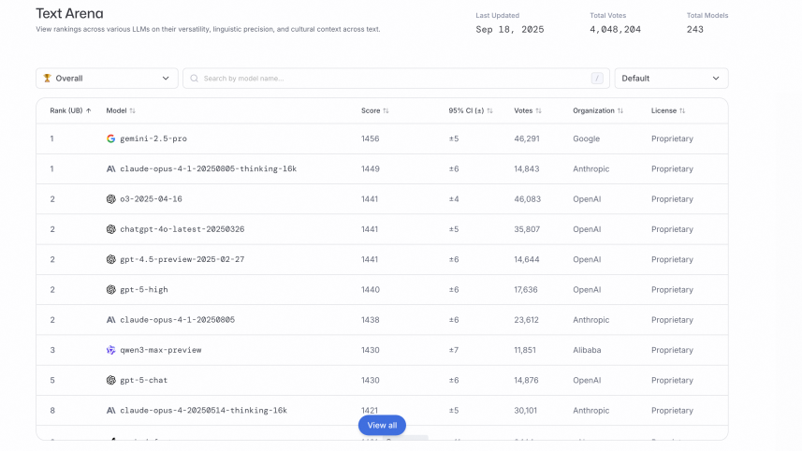Focus the Search by model name field

[397, 79]
